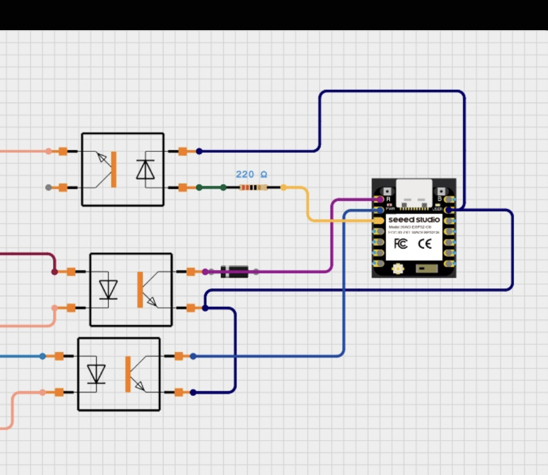Viewport: 548px width, 475px height.
Task: Click the navy wire node at top optocoupler output
Action: tap(199, 151)
